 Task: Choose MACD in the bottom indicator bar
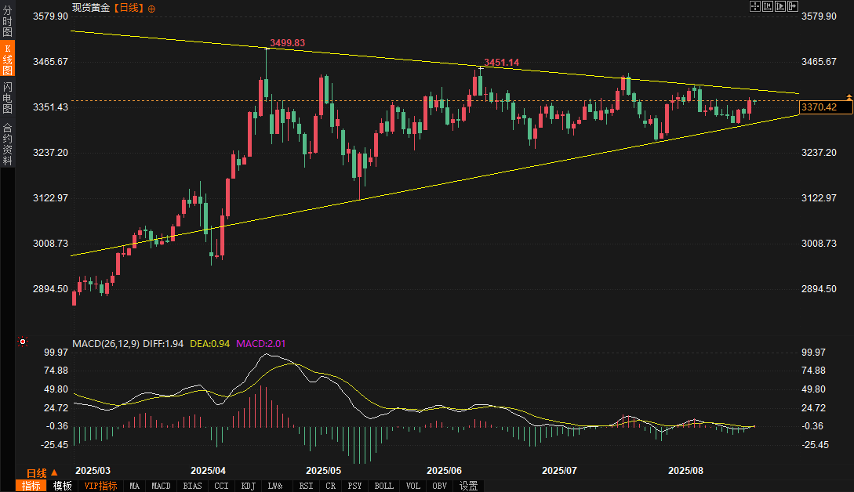click(161, 486)
